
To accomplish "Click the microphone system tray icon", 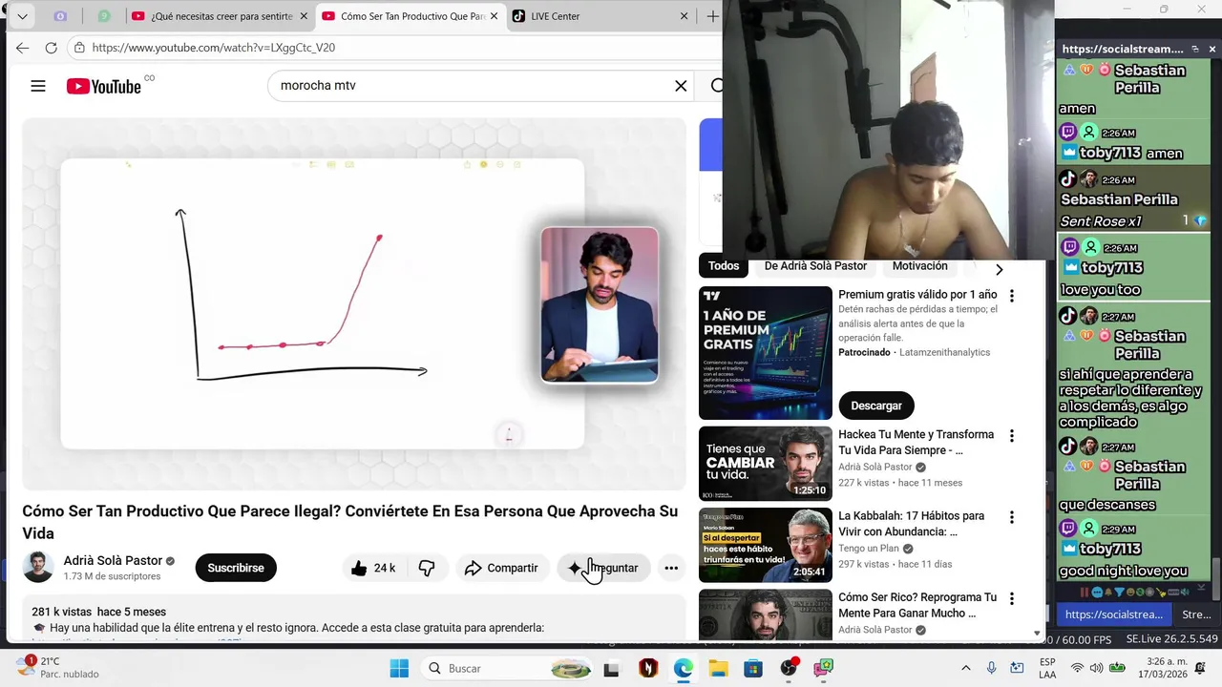I will point(992,668).
